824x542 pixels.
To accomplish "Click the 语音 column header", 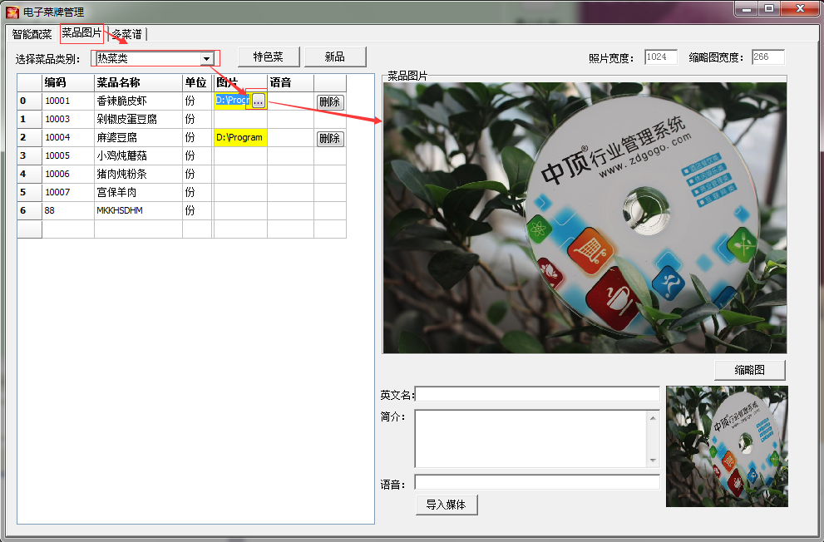I will click(x=291, y=83).
